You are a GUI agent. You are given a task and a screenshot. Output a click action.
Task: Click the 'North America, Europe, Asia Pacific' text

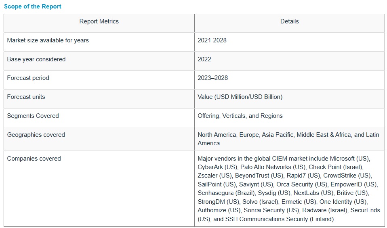[246, 135]
